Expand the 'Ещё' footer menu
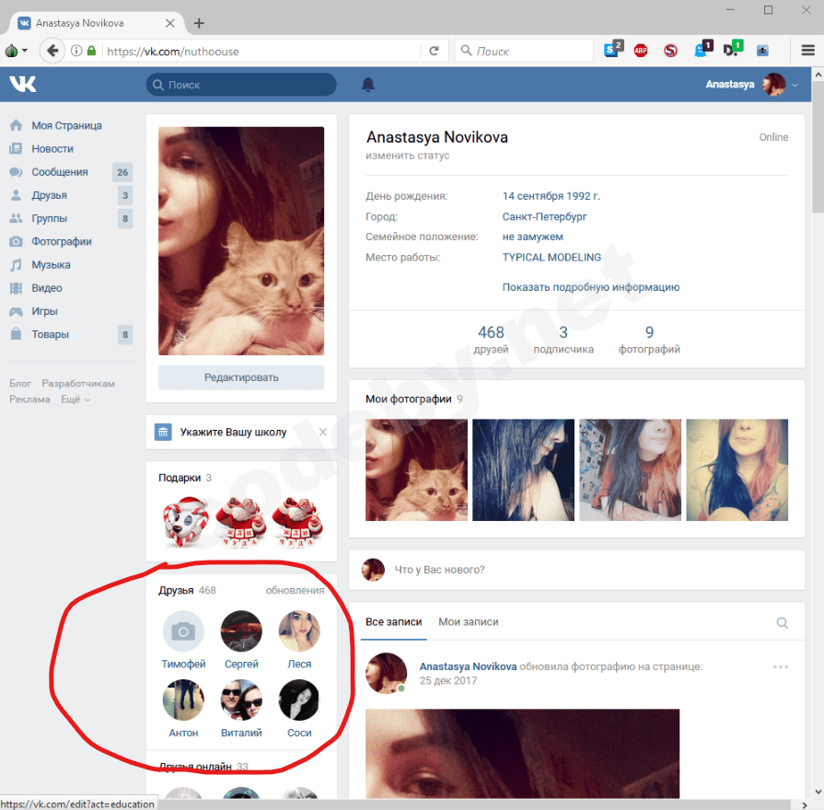The height and width of the screenshot is (810, 824). 75,399
